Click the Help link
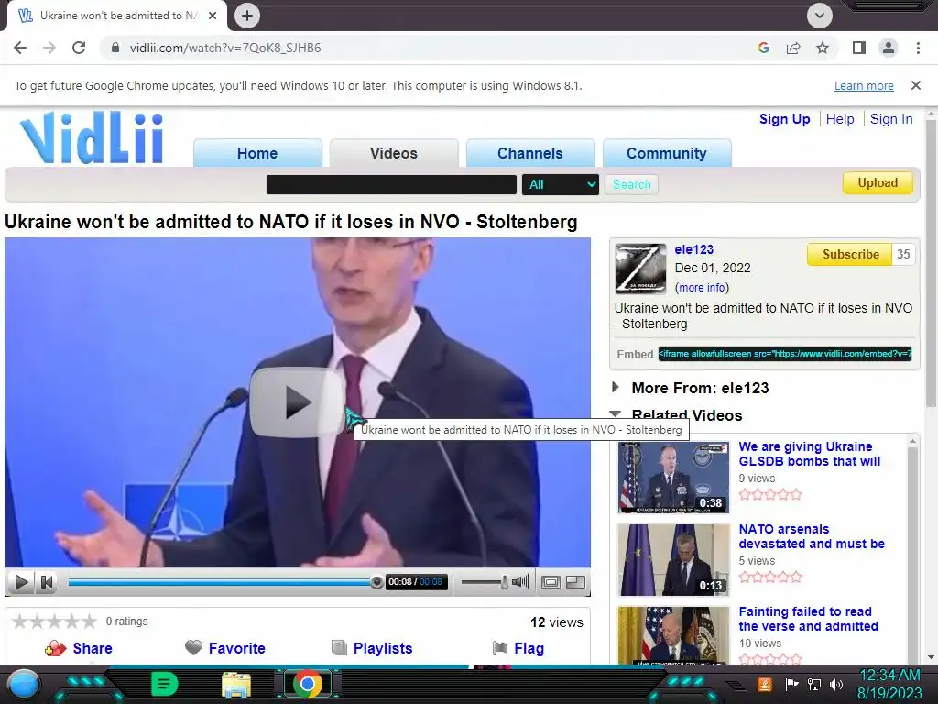The height and width of the screenshot is (704, 938). click(840, 119)
